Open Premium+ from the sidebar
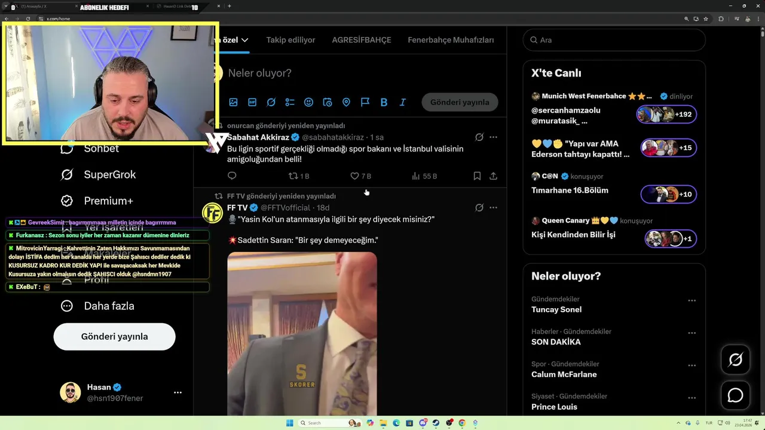This screenshot has height=430, width=765. (97, 201)
